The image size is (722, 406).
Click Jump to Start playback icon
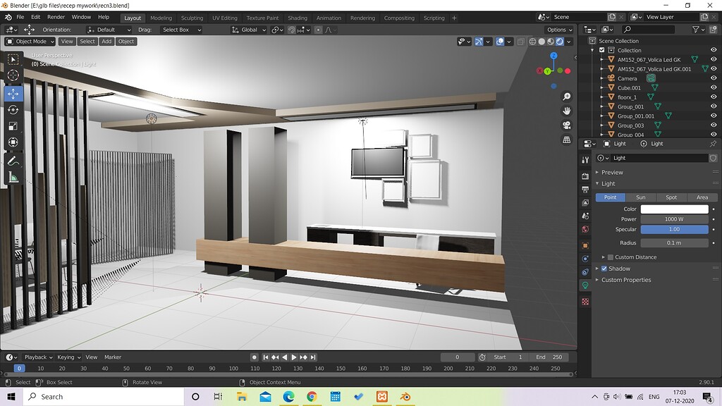[x=266, y=357]
